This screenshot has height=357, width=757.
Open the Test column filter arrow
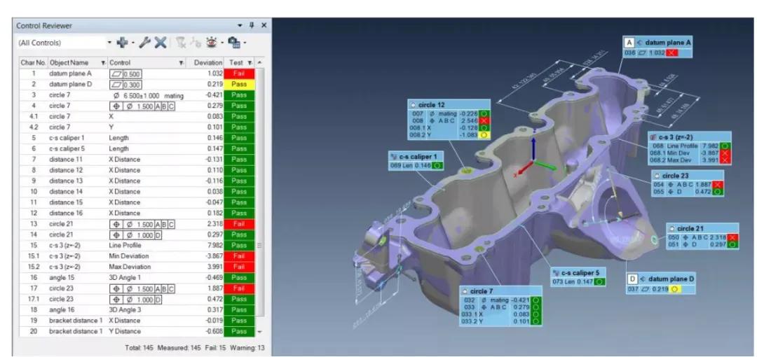250,63
